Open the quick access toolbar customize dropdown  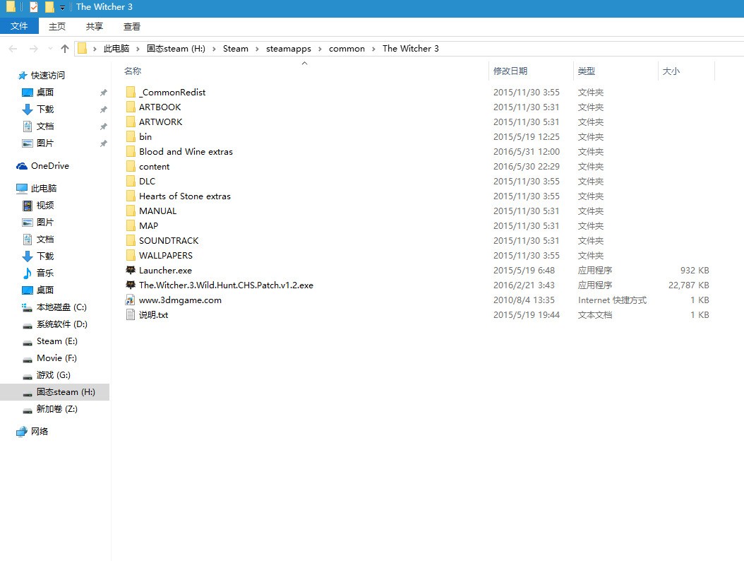coord(62,8)
